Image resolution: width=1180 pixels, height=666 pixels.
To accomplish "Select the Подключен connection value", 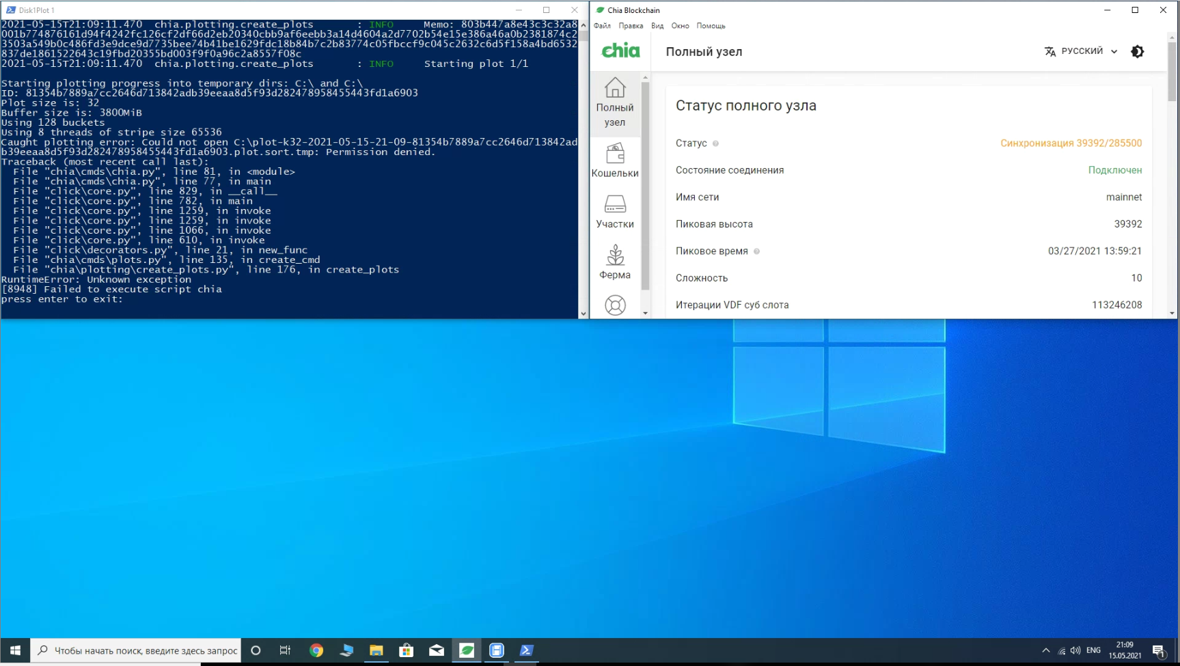I will coord(1115,170).
